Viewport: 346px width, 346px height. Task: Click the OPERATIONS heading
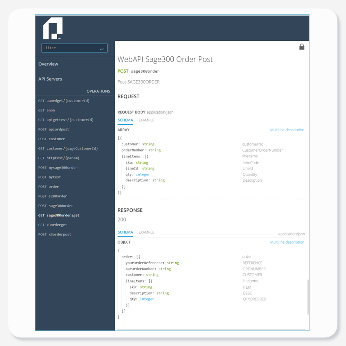[x=98, y=91]
